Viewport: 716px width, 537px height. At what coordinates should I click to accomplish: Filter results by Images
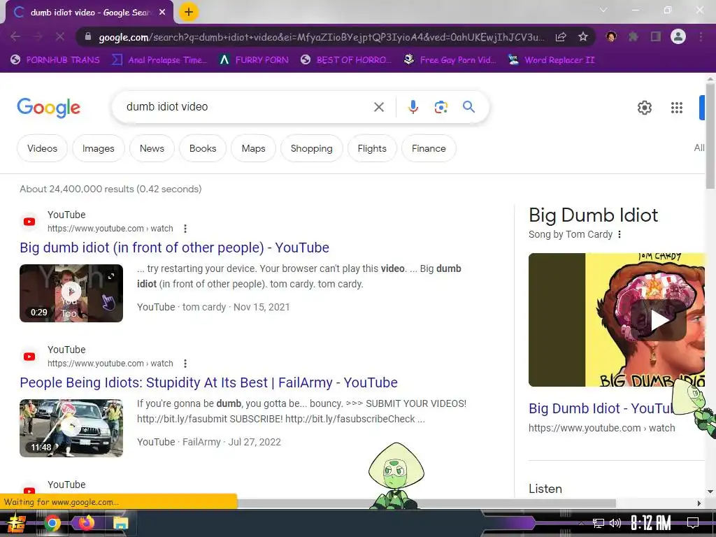(98, 148)
